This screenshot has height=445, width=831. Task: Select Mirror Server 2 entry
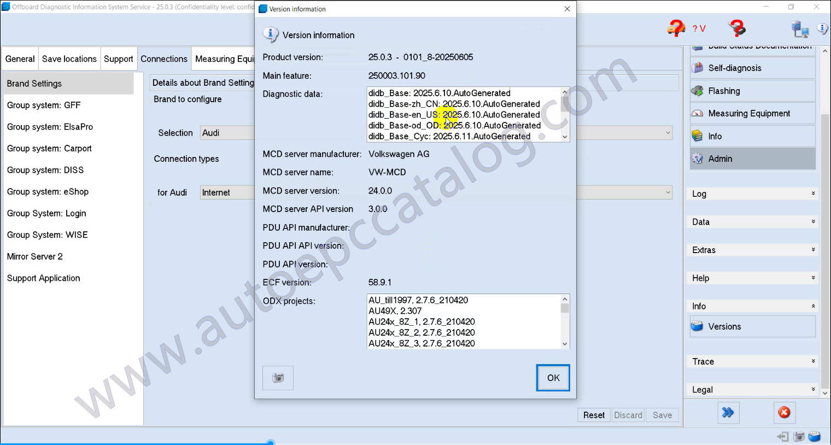click(35, 256)
